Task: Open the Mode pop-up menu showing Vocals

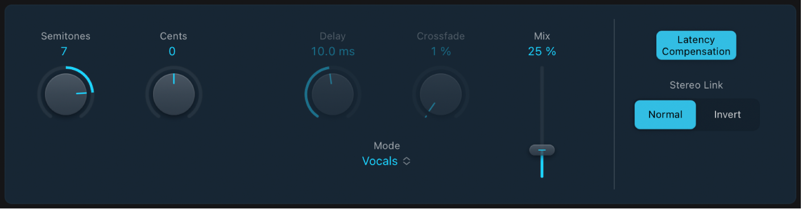Action: [387, 161]
